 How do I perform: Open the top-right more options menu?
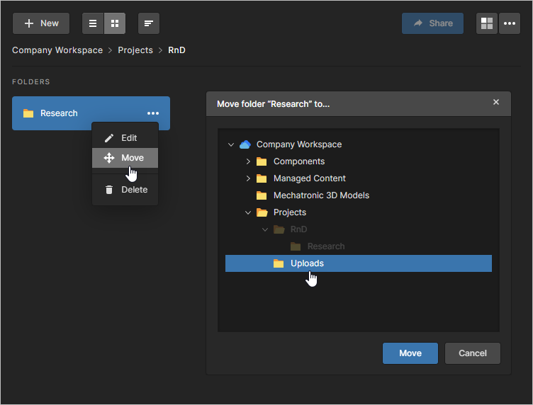pos(510,23)
